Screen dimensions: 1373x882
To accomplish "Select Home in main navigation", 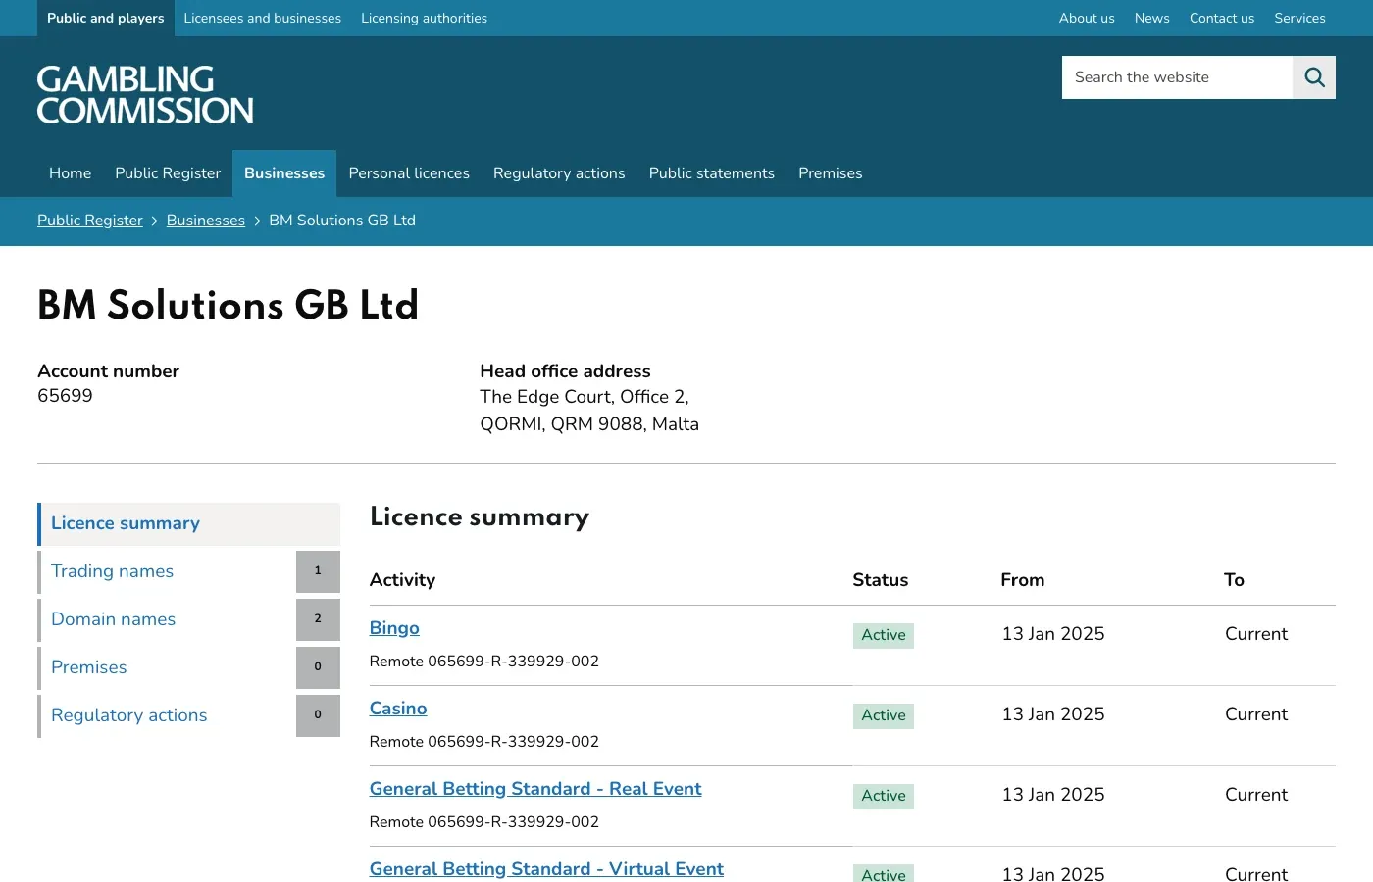I will pyautogui.click(x=71, y=173).
